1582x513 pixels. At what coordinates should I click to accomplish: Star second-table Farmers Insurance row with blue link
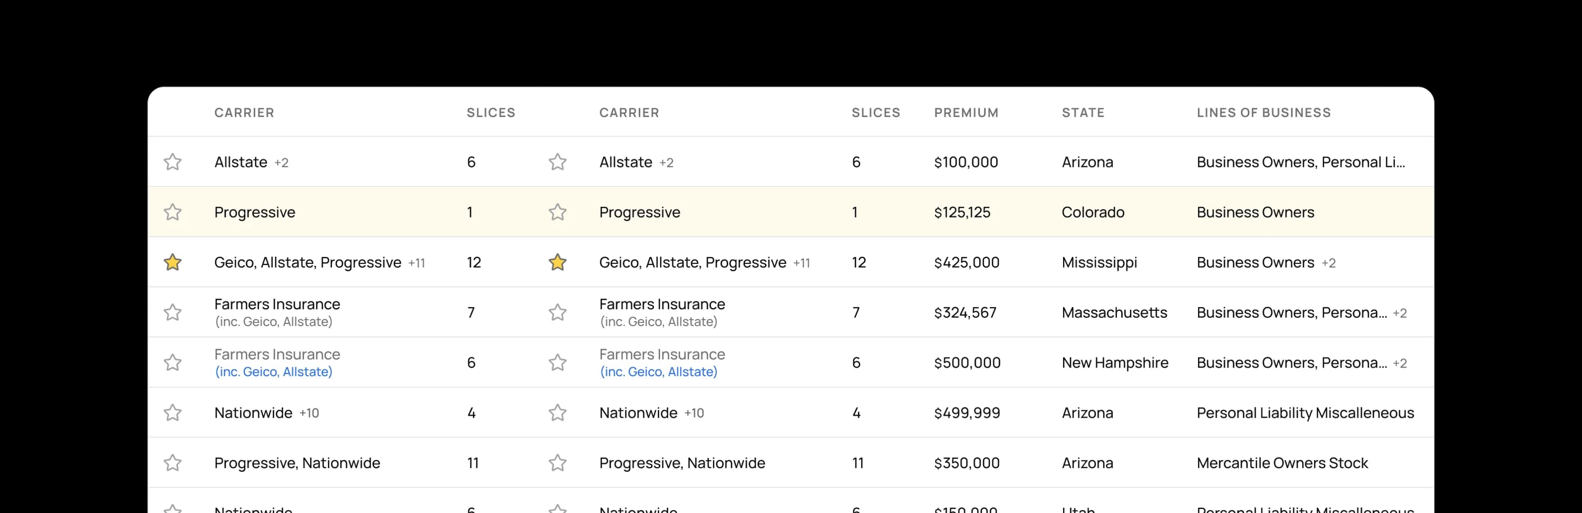point(557,363)
